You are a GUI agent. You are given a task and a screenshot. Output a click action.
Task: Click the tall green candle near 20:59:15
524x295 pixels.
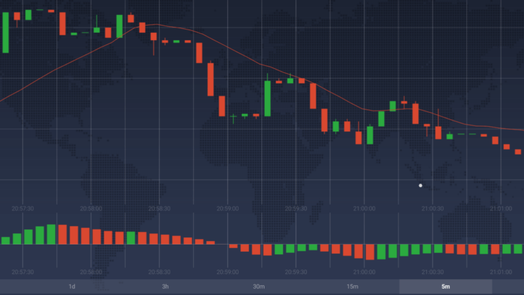(x=267, y=97)
